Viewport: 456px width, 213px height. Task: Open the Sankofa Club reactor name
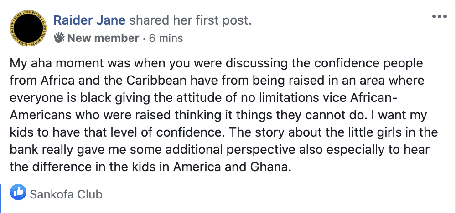[66, 194]
